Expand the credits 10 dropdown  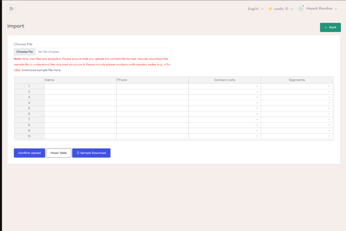(x=283, y=9)
